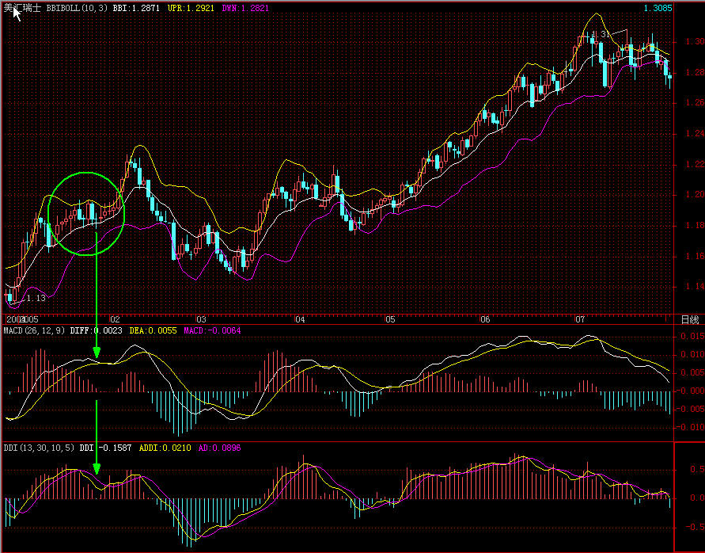Click the 日线 daily period label

tap(690, 320)
